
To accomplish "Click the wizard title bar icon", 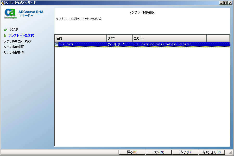I will (3, 3).
